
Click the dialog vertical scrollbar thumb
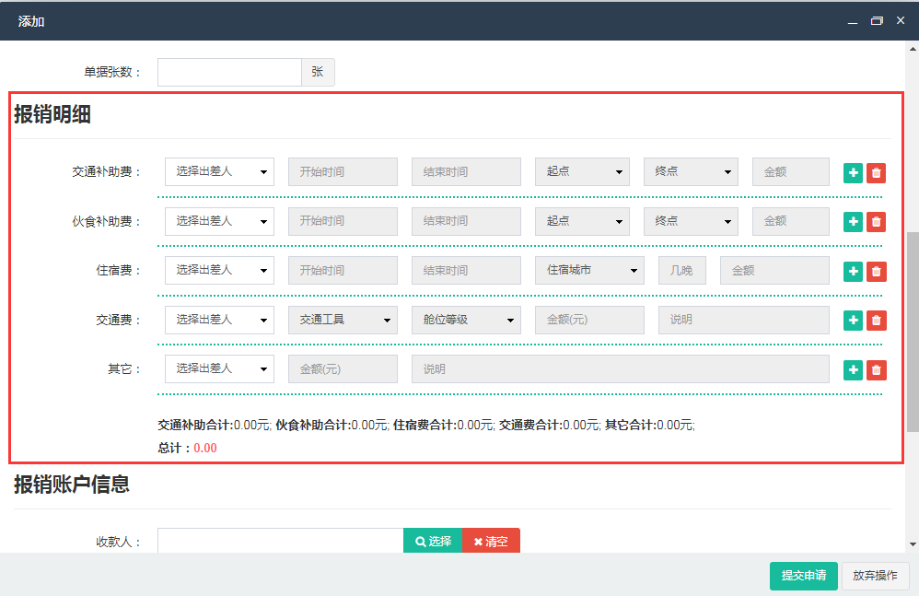click(913, 332)
